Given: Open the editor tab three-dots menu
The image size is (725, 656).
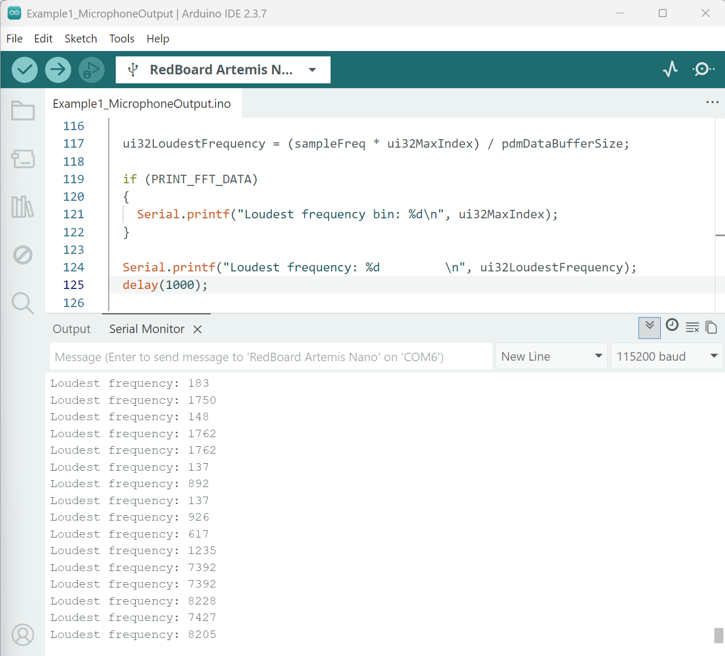Looking at the screenshot, I should [712, 102].
